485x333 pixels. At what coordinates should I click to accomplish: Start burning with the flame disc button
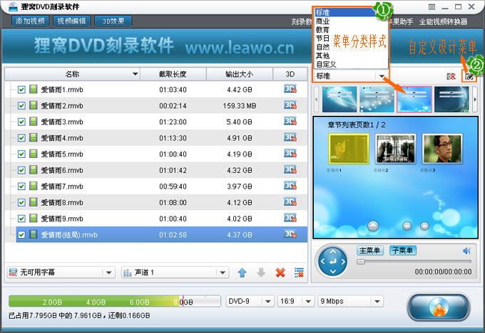point(439,307)
